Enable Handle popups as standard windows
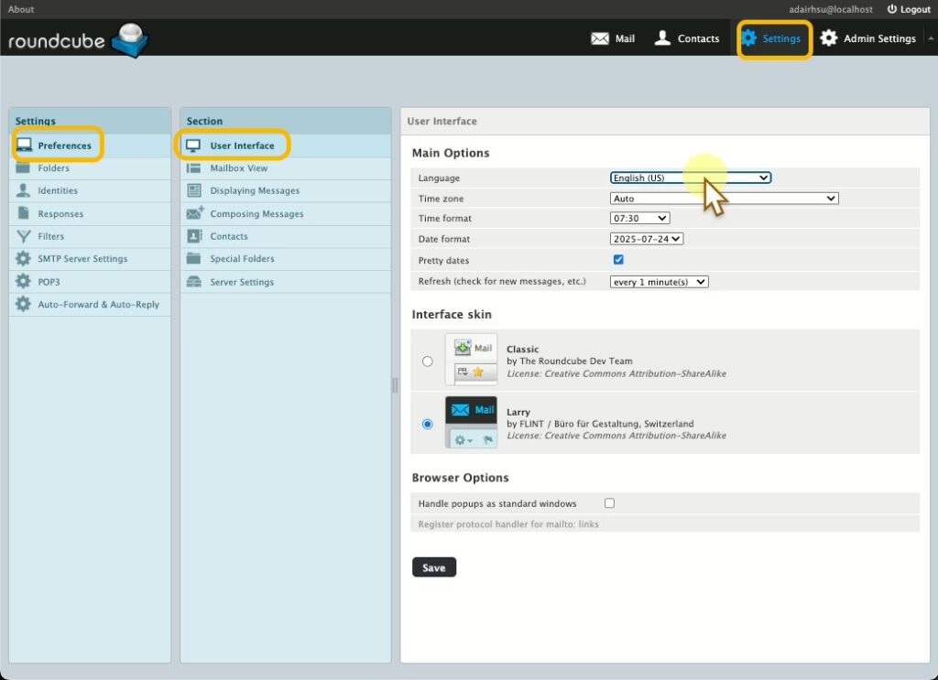Screen dimensions: 938x680 [609, 503]
